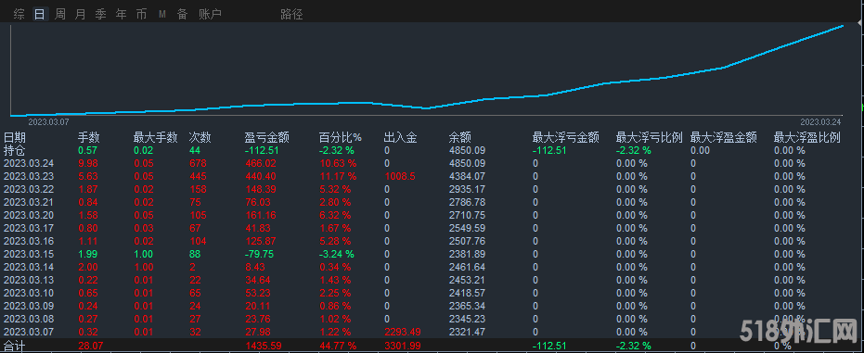
Task: Click the 最大浮盈比例 column header
Action: pos(807,137)
